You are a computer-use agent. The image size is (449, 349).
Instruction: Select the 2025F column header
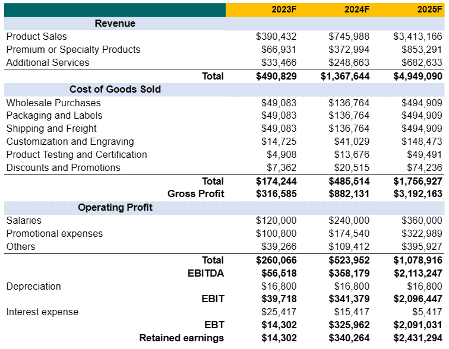coord(429,9)
